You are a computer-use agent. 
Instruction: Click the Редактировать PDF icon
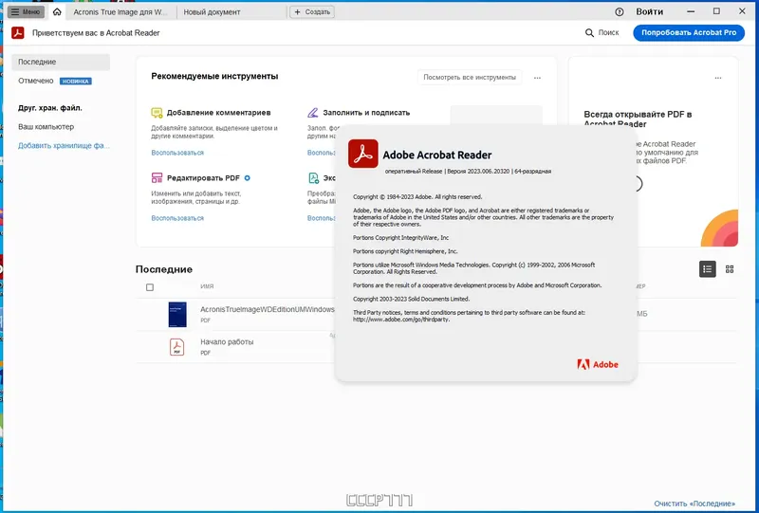(x=157, y=177)
